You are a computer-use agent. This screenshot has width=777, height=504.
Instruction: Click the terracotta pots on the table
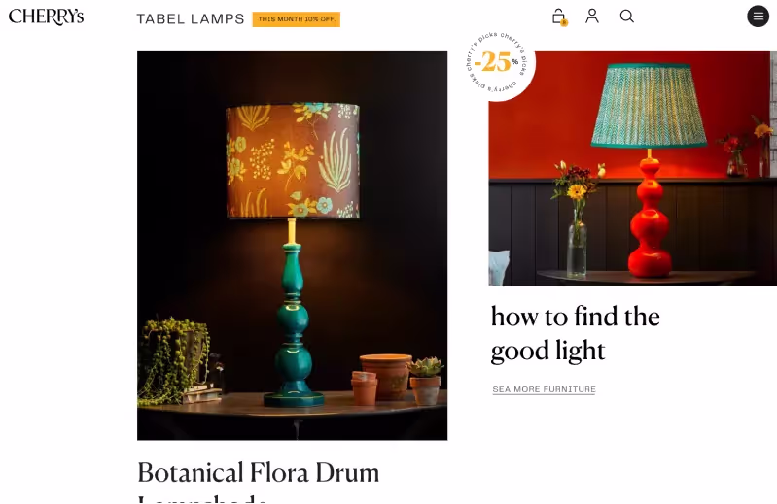pyautogui.click(x=385, y=378)
